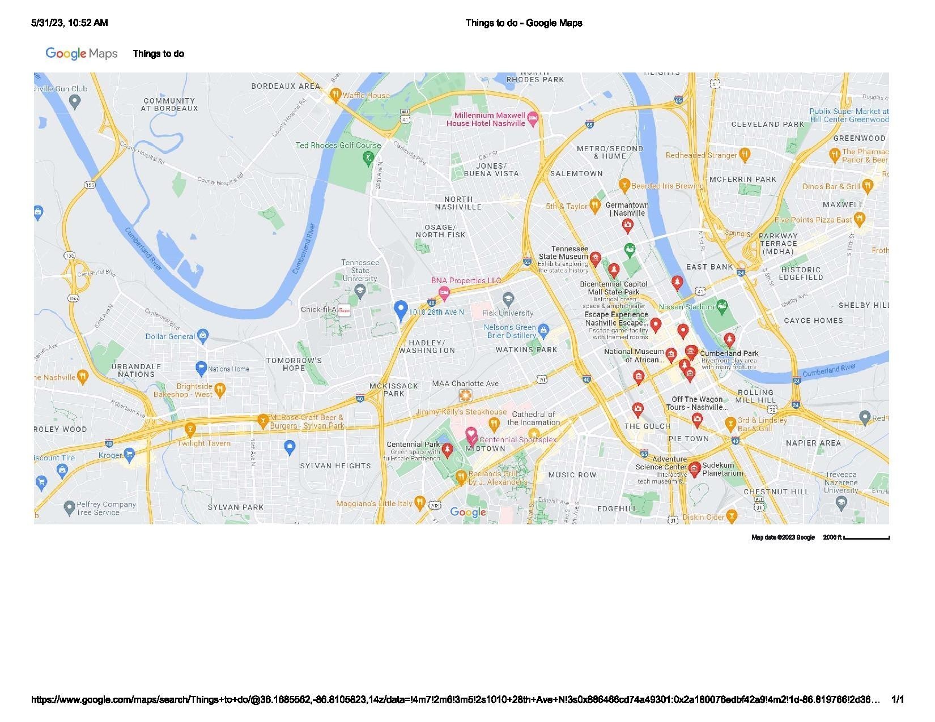The image size is (935, 722).
Task: Click the 2000 ft map scale bar
Action: [867, 537]
